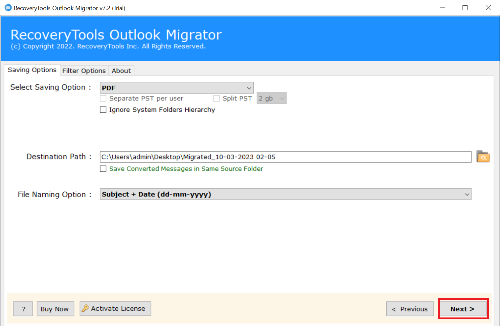
Task: Click the Buy Now button
Action: 56,309
